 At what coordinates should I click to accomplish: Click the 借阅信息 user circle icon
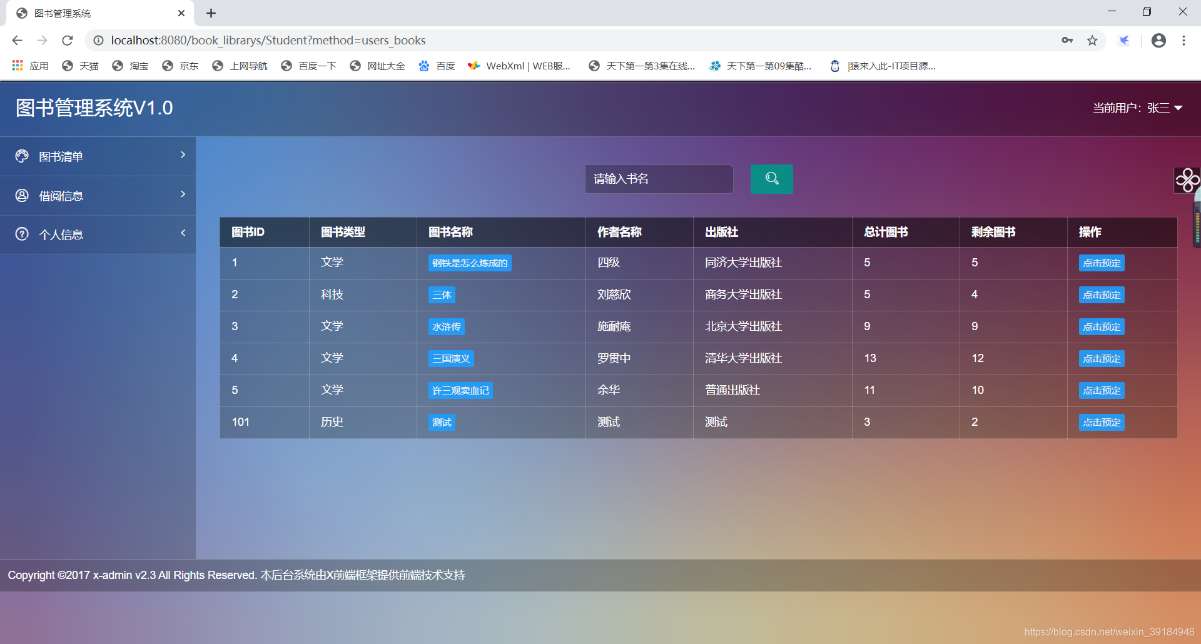click(22, 196)
